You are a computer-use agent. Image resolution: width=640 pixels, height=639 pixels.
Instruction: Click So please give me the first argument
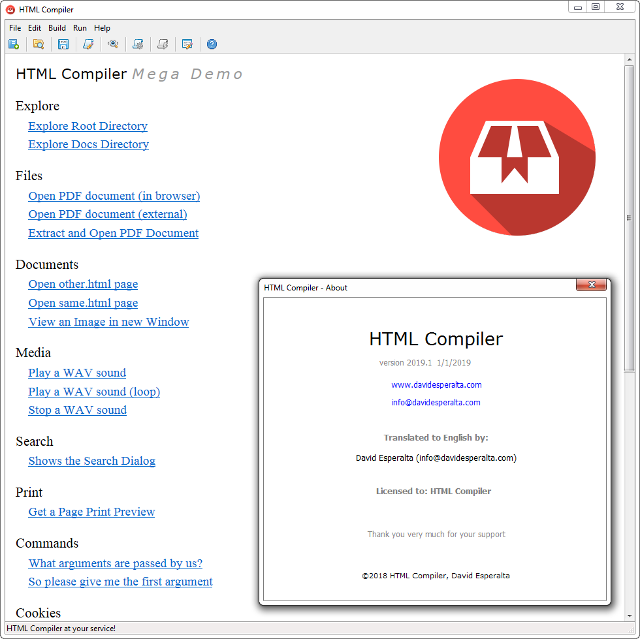coord(120,582)
